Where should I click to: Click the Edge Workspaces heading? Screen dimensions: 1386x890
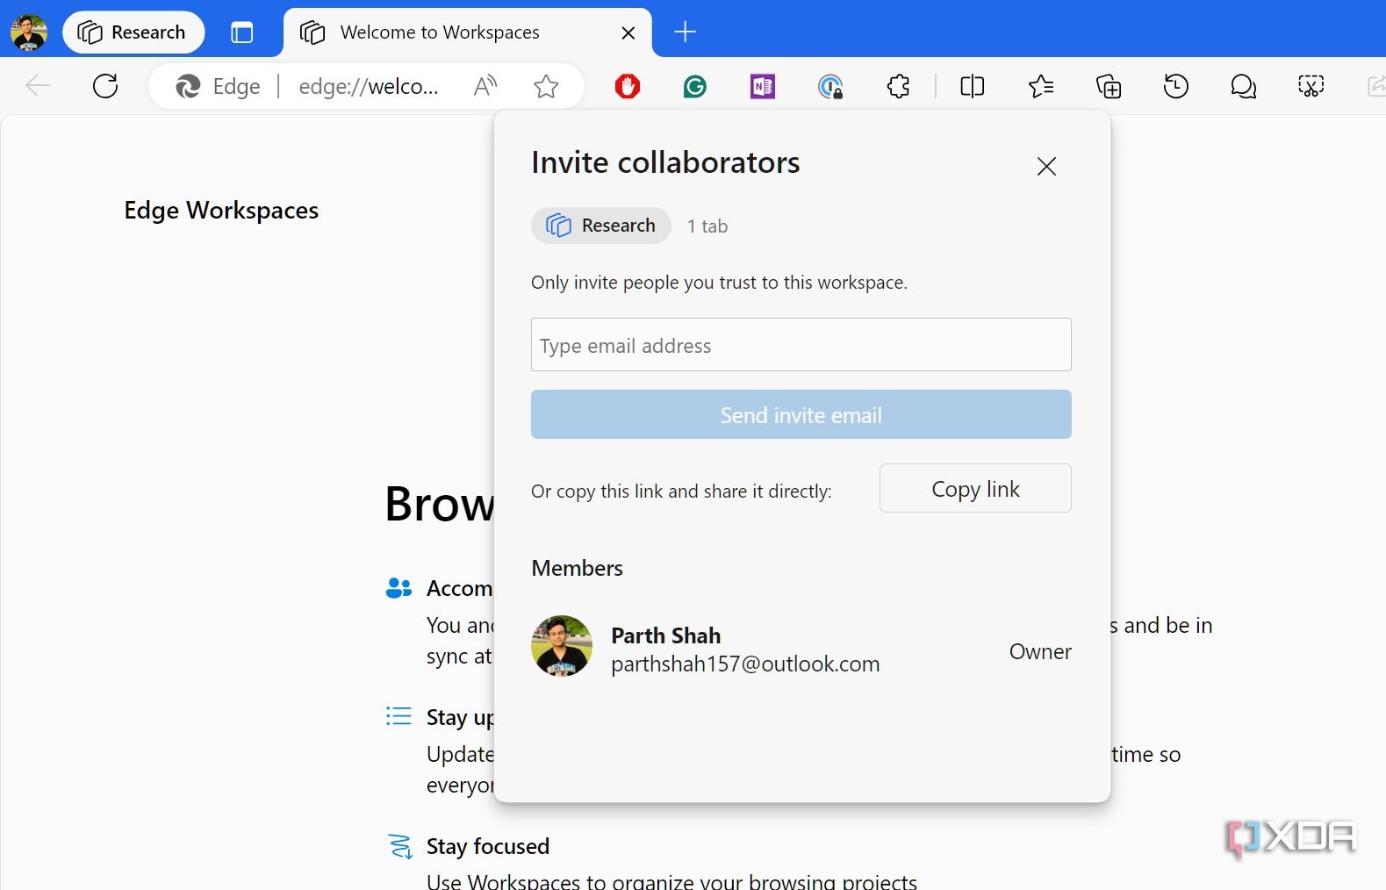(221, 211)
